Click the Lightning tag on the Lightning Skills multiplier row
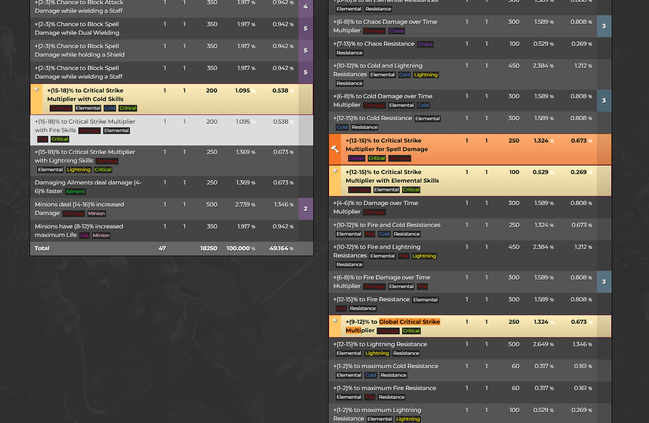This screenshot has height=423, width=649. point(79,170)
